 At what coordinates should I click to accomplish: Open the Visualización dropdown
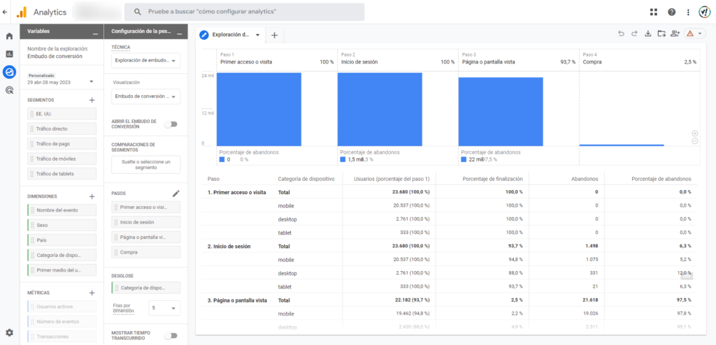146,97
